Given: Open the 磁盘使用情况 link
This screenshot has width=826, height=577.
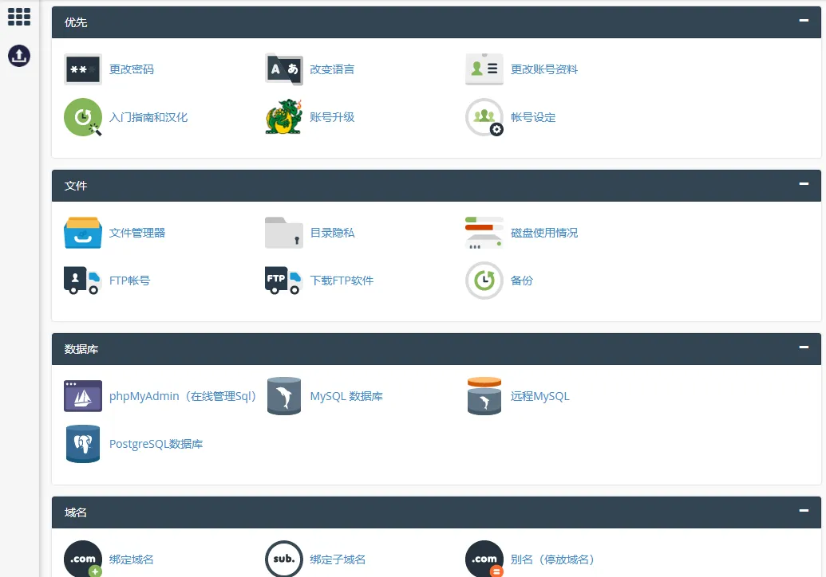Looking at the screenshot, I should (544, 233).
